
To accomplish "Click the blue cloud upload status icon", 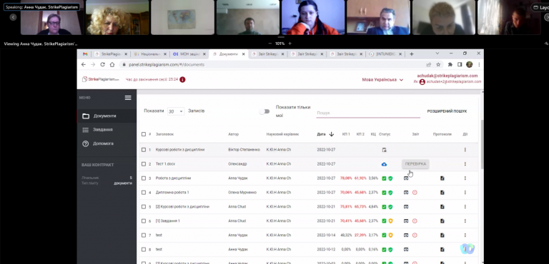I will coord(384,164).
